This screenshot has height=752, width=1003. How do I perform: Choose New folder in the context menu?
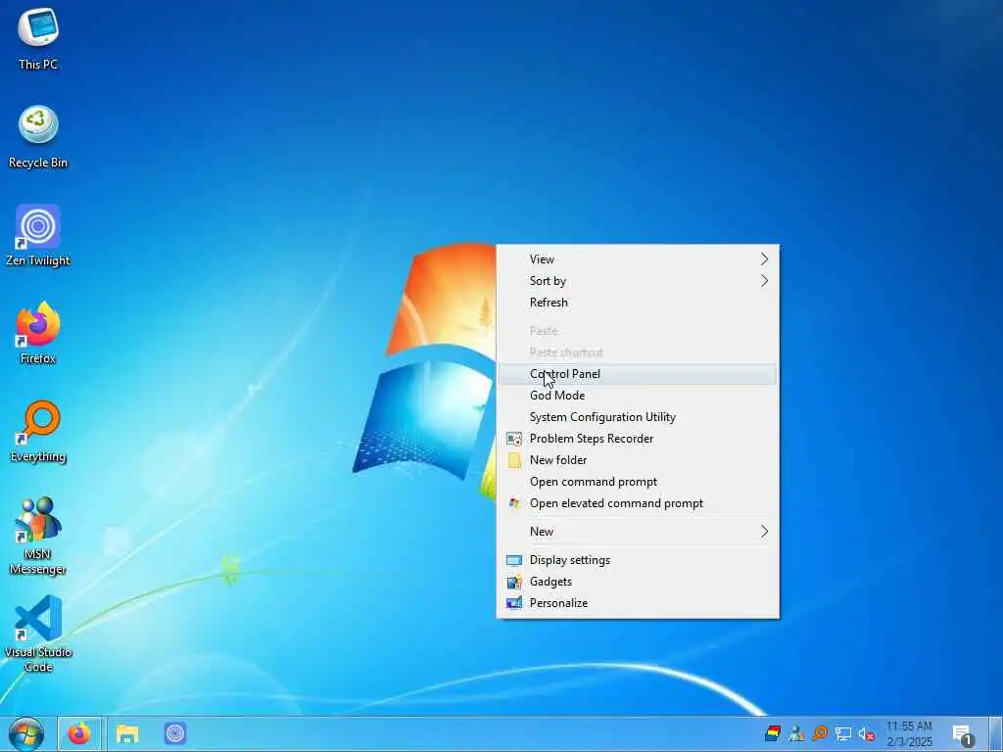[638, 460]
